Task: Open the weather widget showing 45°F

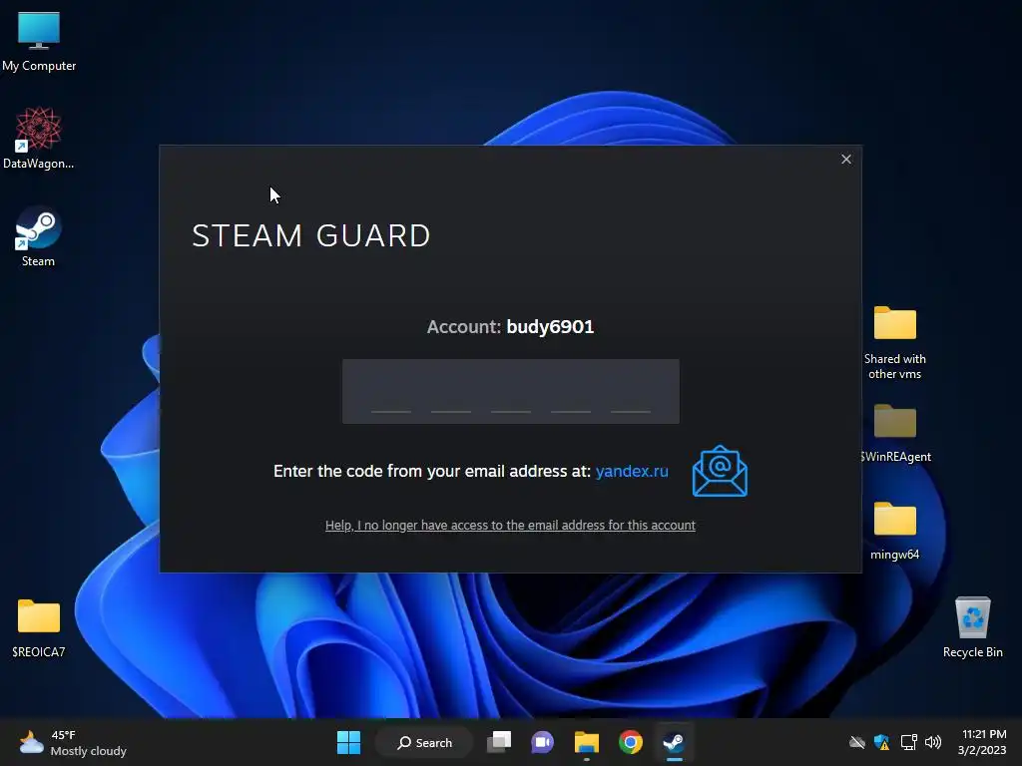Action: [x=73, y=742]
